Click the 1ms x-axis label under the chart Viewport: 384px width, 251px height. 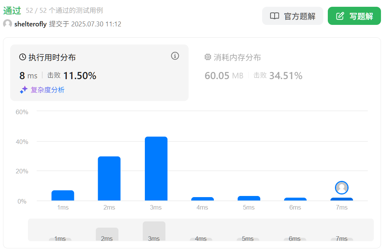[x=63, y=207]
